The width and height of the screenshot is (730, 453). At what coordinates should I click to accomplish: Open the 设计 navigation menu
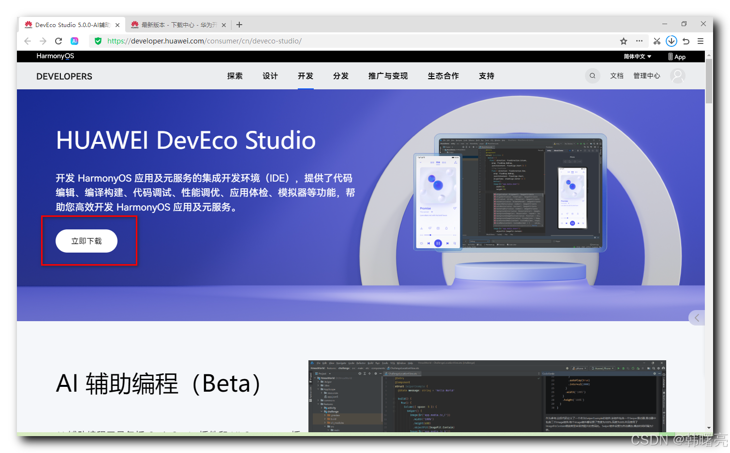point(270,76)
